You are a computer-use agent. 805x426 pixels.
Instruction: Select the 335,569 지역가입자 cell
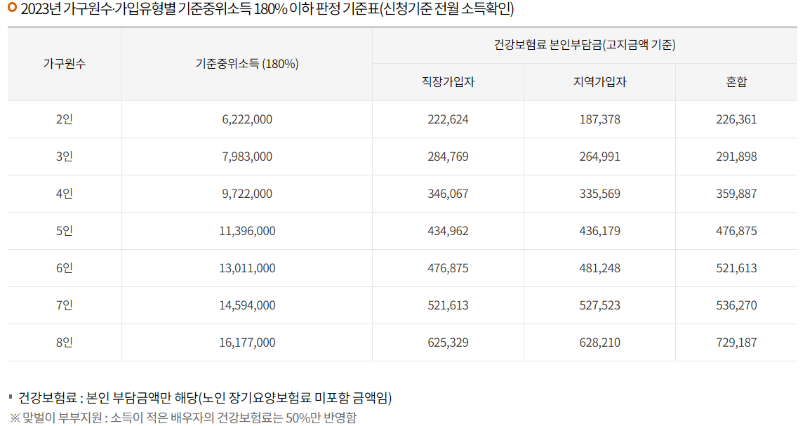click(599, 194)
